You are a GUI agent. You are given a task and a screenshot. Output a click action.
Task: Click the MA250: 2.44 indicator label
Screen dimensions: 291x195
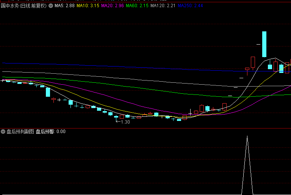point(190,6)
